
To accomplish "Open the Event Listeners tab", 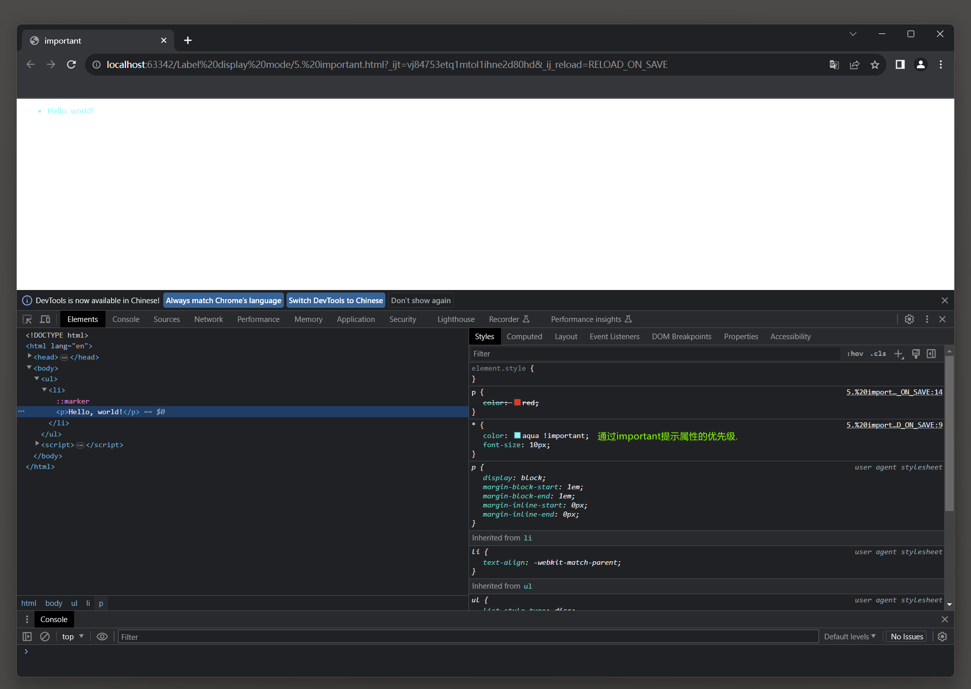I will click(x=615, y=337).
